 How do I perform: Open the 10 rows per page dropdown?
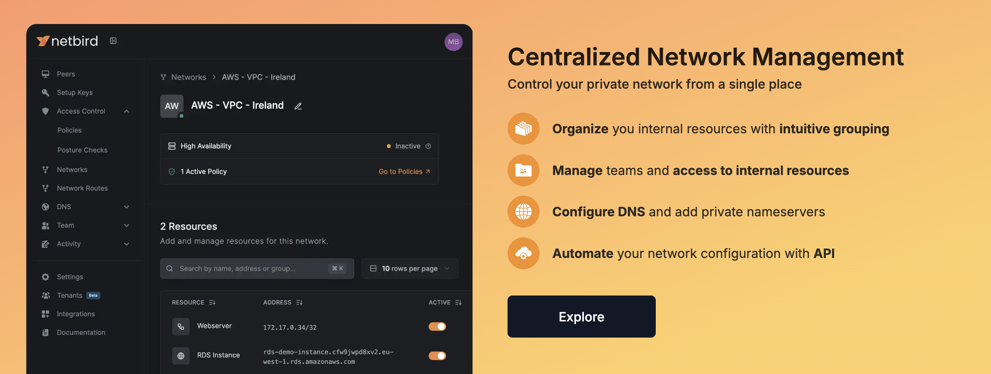(x=410, y=268)
